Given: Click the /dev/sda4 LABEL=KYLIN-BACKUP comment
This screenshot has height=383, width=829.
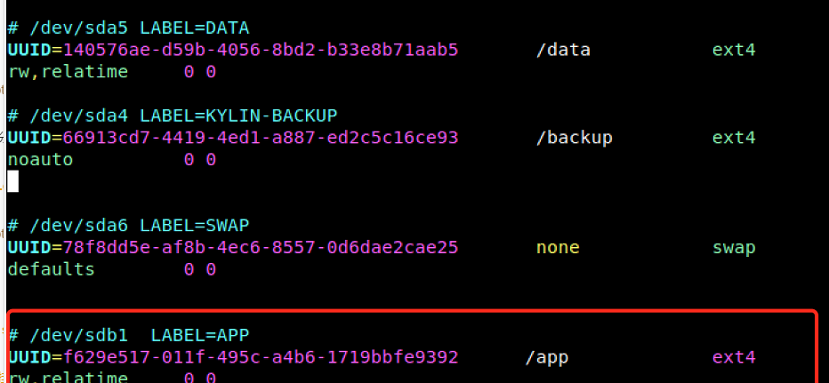Looking at the screenshot, I should click(173, 116).
